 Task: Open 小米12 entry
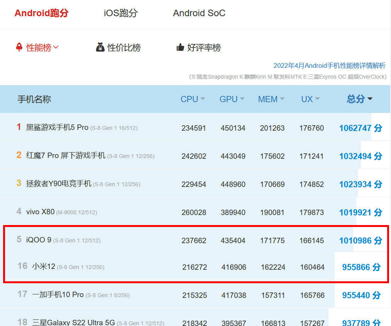(x=44, y=266)
